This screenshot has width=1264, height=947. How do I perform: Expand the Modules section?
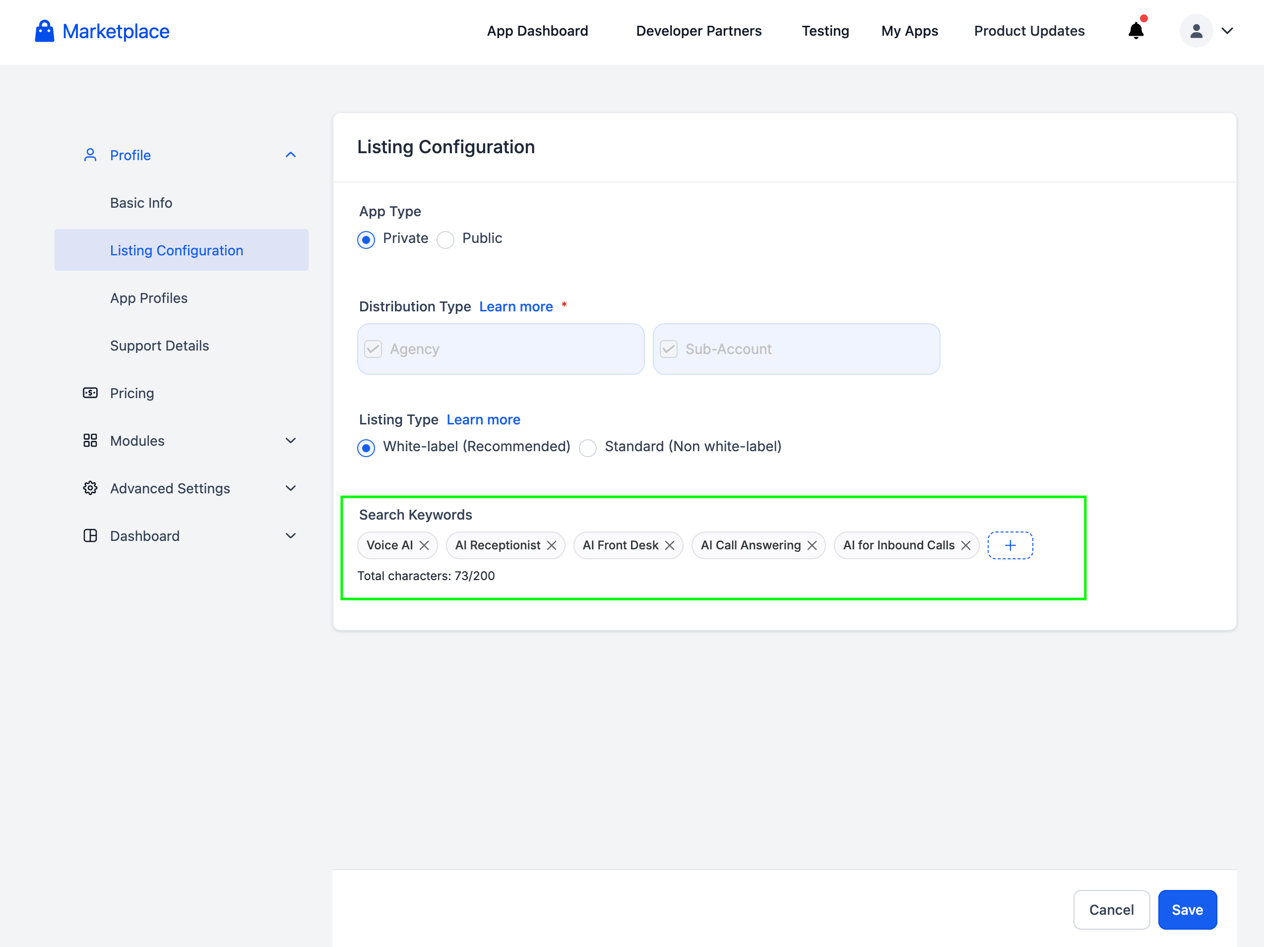[290, 441]
